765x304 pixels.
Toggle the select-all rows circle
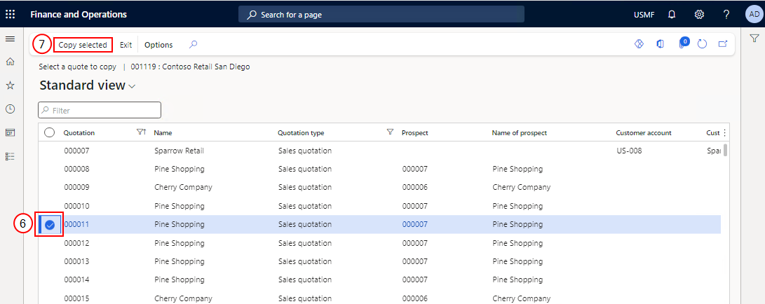(x=49, y=132)
